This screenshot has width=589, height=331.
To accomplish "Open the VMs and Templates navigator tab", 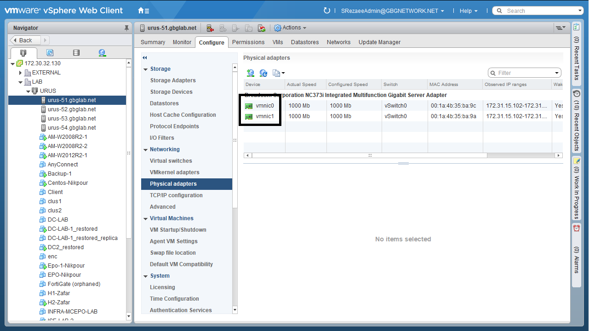I will pyautogui.click(x=50, y=53).
